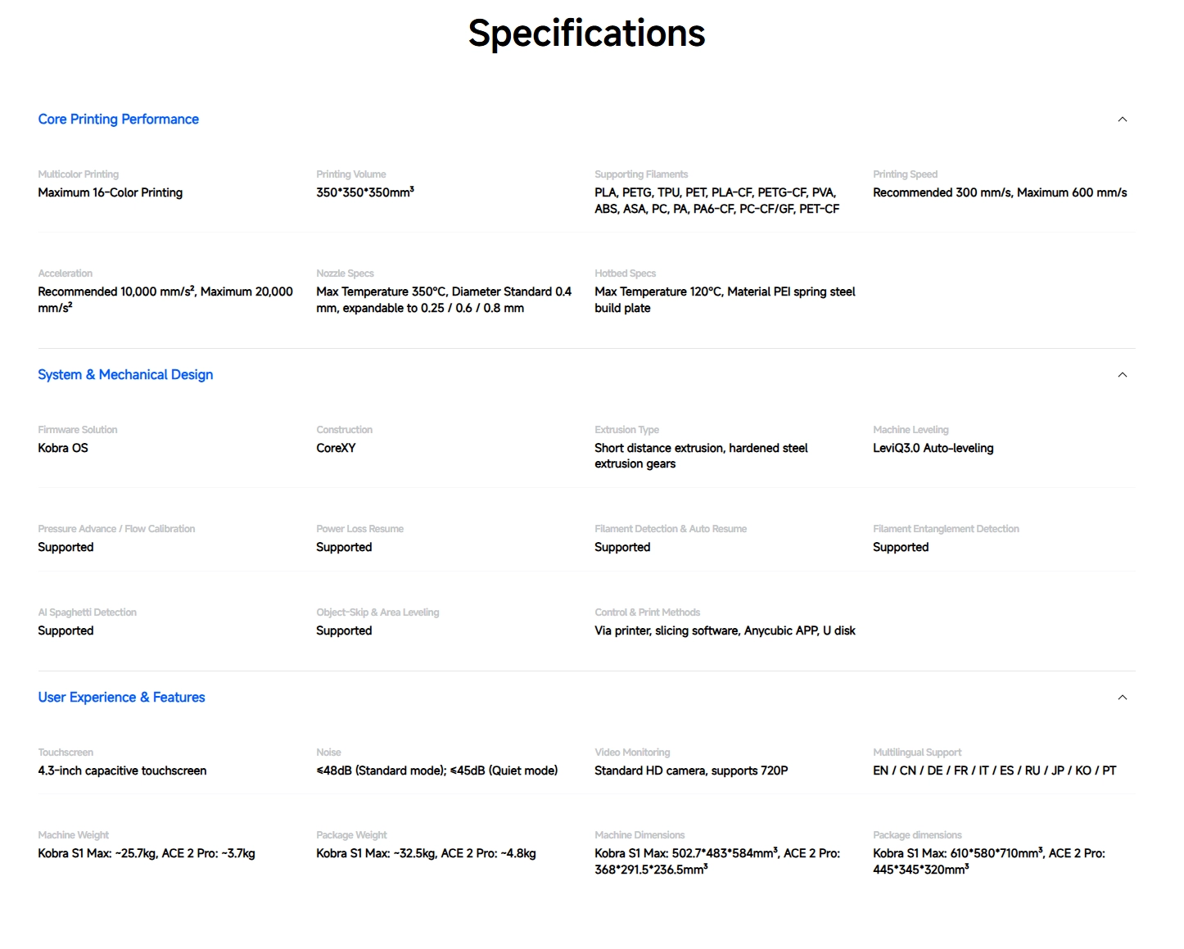Click the AI Spaghetti Detection label
Viewport: 1184px width, 949px height.
tap(87, 612)
